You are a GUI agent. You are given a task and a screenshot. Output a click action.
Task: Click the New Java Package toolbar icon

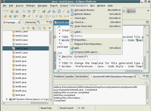(x=10, y=16)
